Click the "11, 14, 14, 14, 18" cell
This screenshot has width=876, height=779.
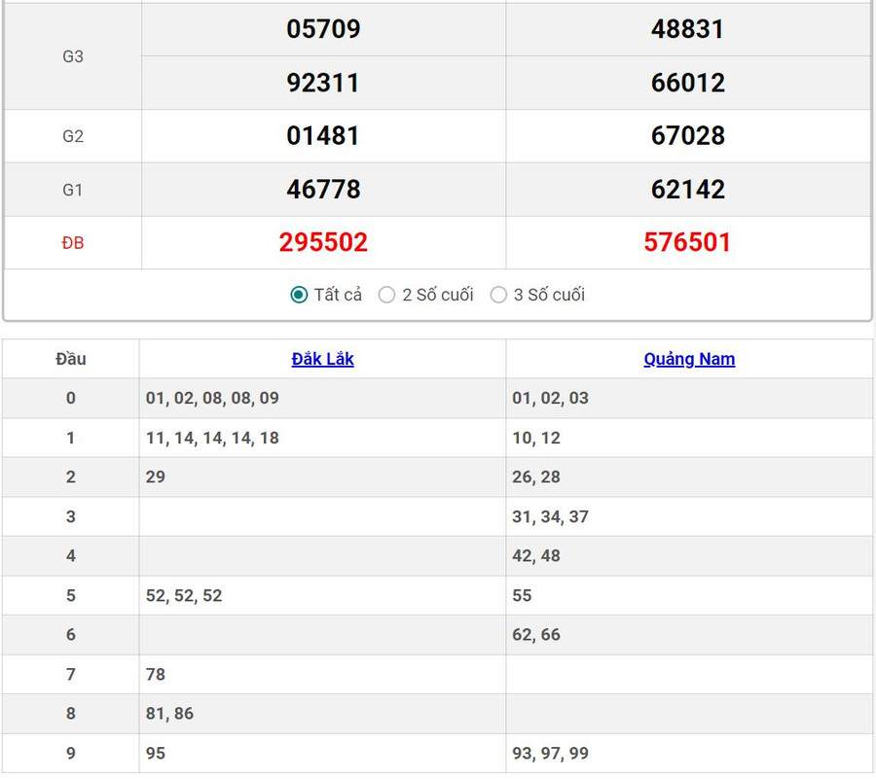(x=212, y=438)
